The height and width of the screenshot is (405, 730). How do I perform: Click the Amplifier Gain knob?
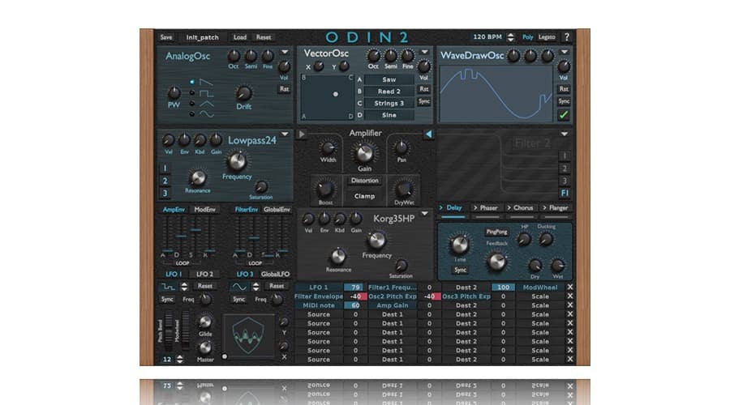click(x=364, y=153)
